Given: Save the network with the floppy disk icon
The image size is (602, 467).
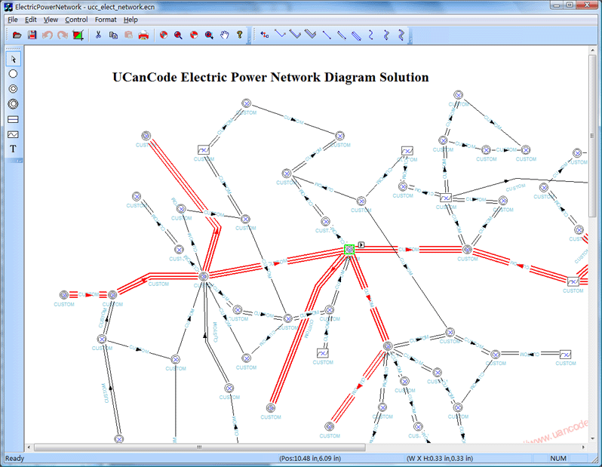Looking at the screenshot, I should point(32,35).
